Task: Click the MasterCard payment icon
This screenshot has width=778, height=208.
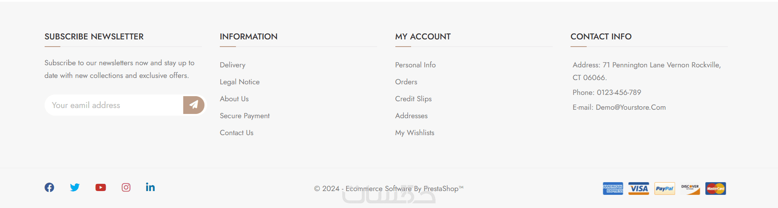Action: [716, 189]
